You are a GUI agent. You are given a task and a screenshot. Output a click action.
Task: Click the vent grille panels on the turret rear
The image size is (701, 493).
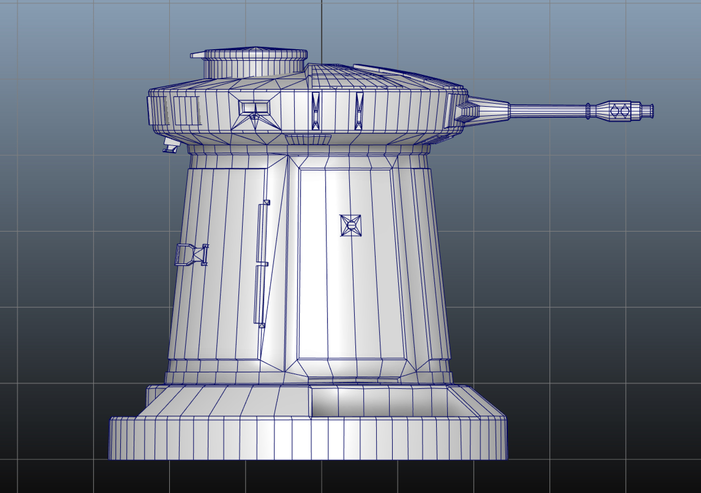click(175, 110)
